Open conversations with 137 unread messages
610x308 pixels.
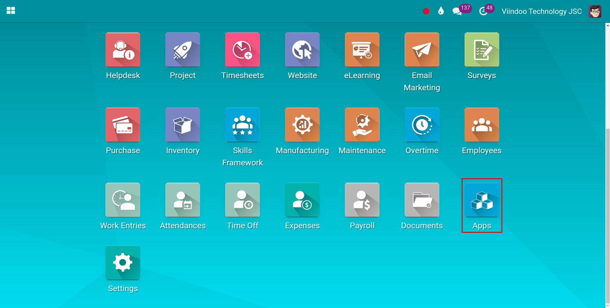pyautogui.click(x=462, y=10)
